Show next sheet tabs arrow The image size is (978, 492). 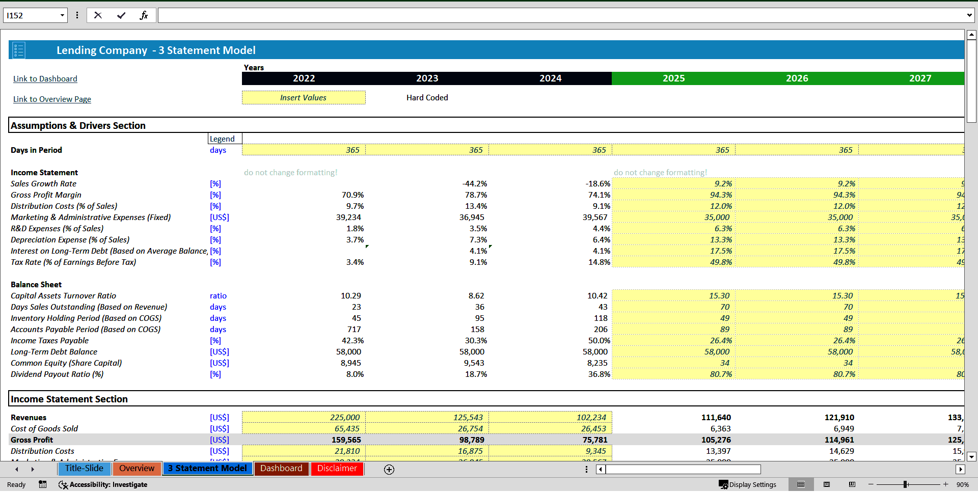(33, 469)
